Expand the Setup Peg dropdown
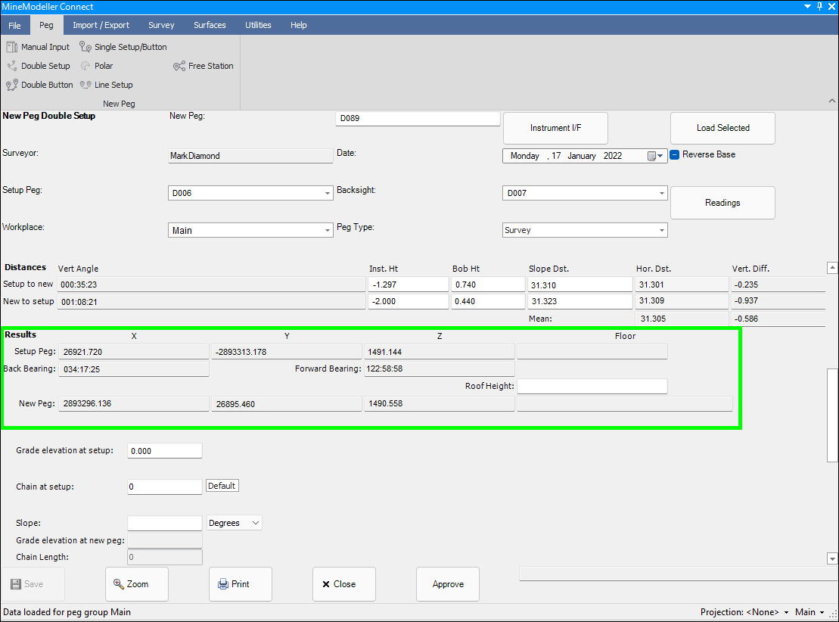The width and height of the screenshot is (839, 622). tap(327, 194)
